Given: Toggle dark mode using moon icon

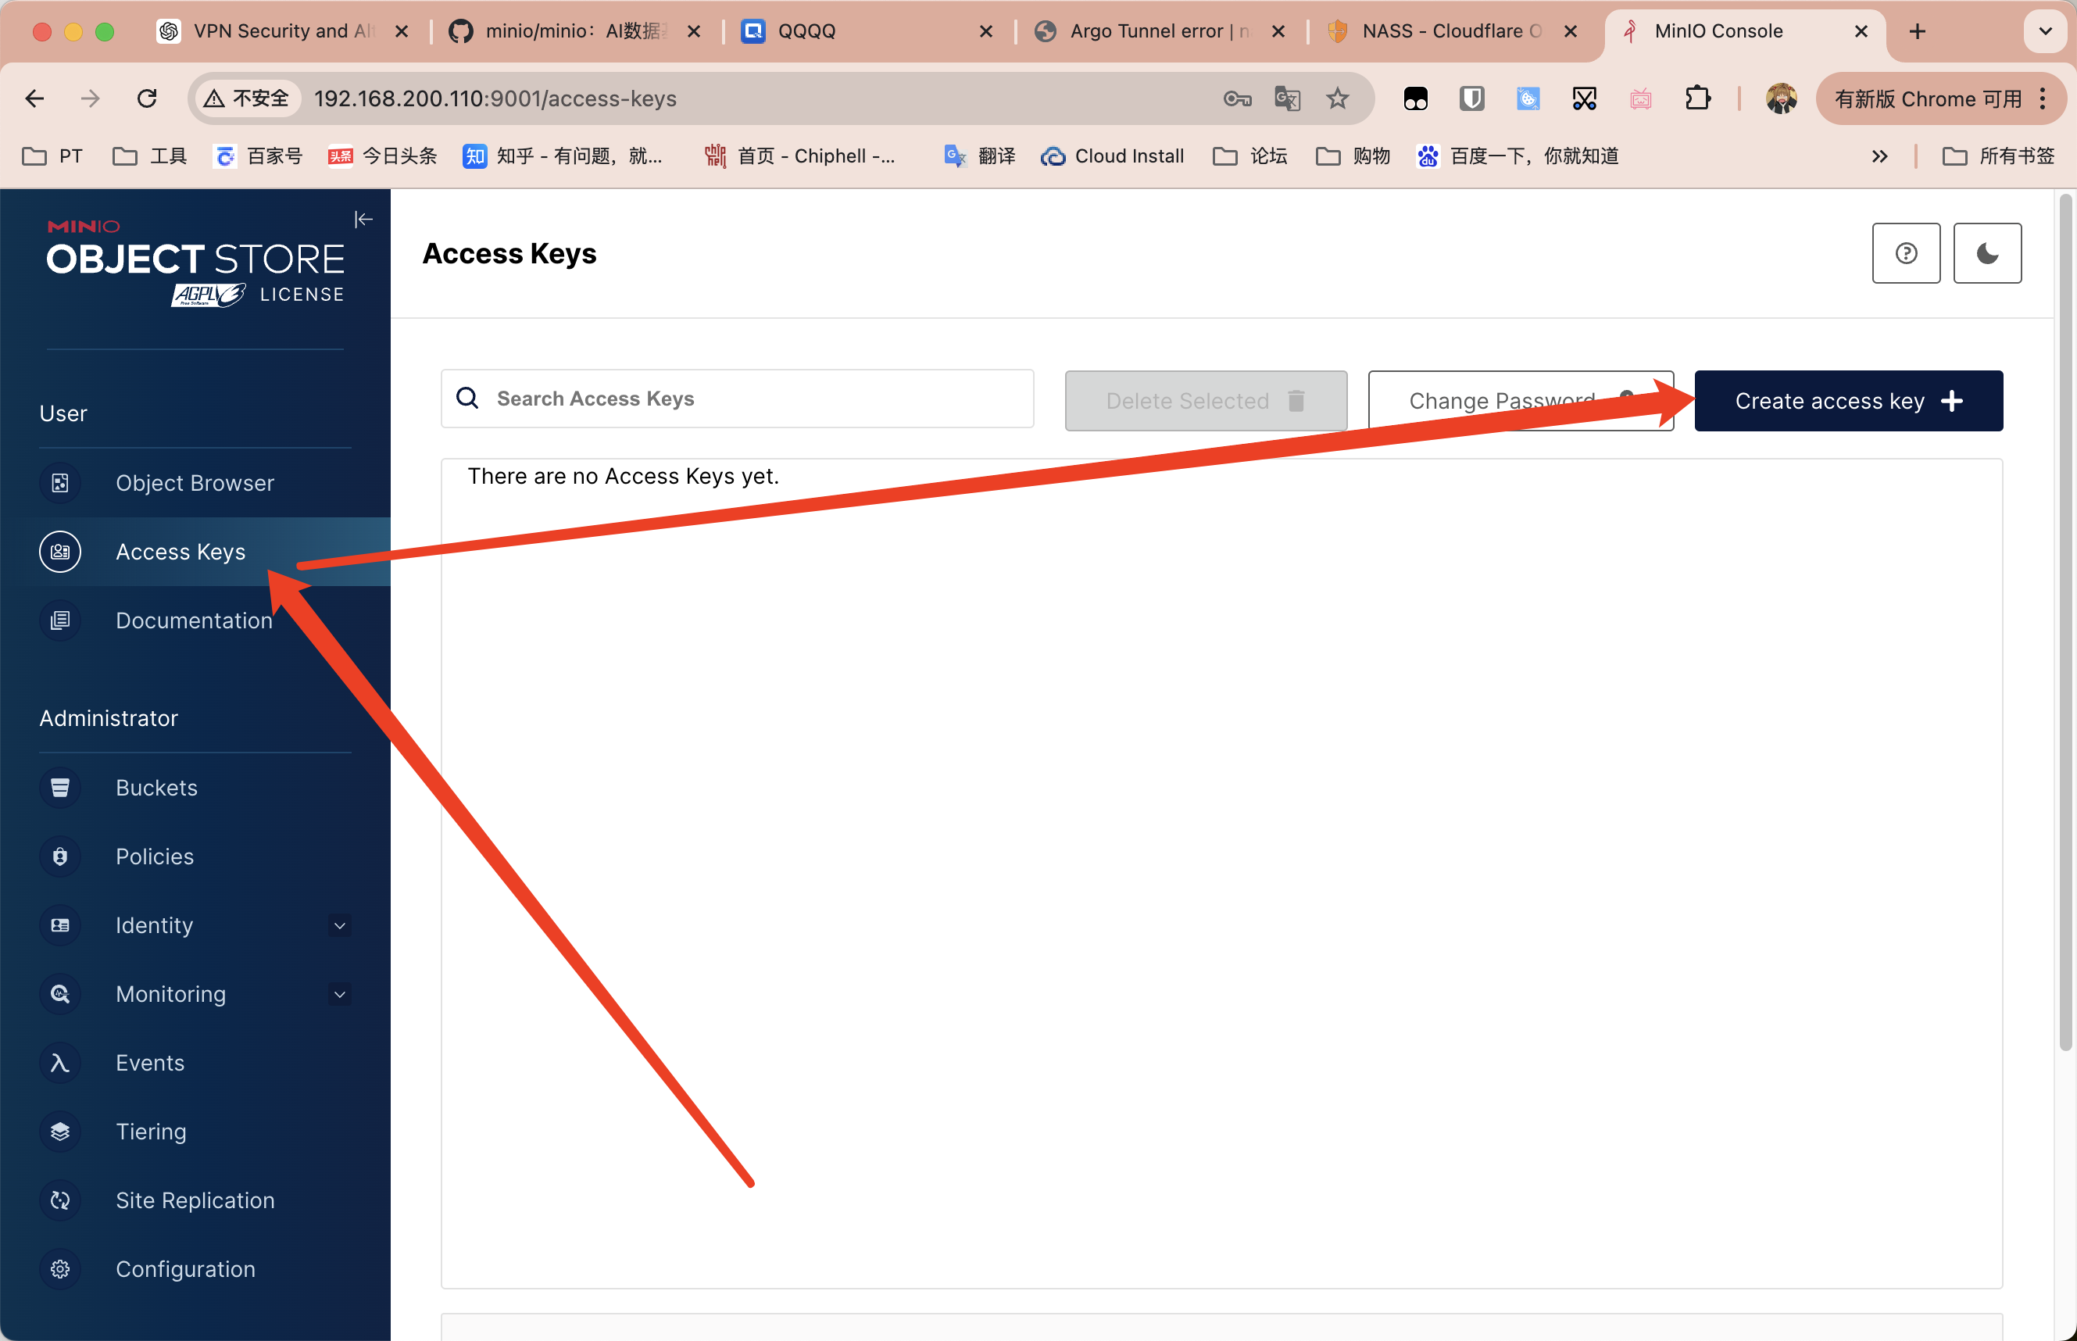Looking at the screenshot, I should coord(1989,252).
